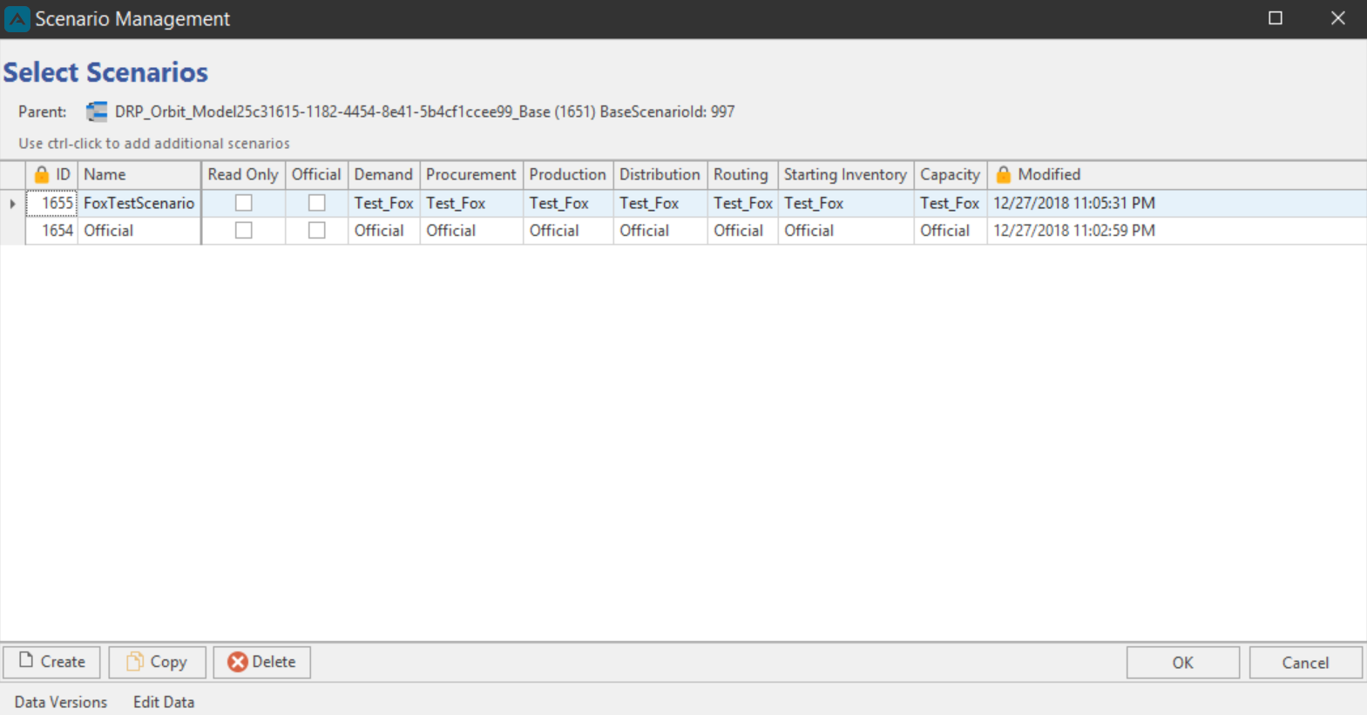The height and width of the screenshot is (715, 1367).
Task: Select the Official name cell in row 1654
Action: coord(139,231)
